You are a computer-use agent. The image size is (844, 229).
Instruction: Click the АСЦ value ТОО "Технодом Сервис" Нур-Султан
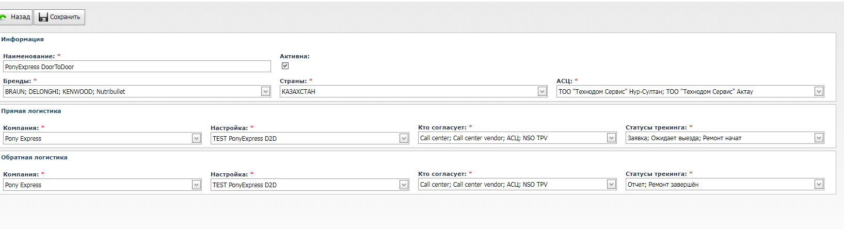611,91
